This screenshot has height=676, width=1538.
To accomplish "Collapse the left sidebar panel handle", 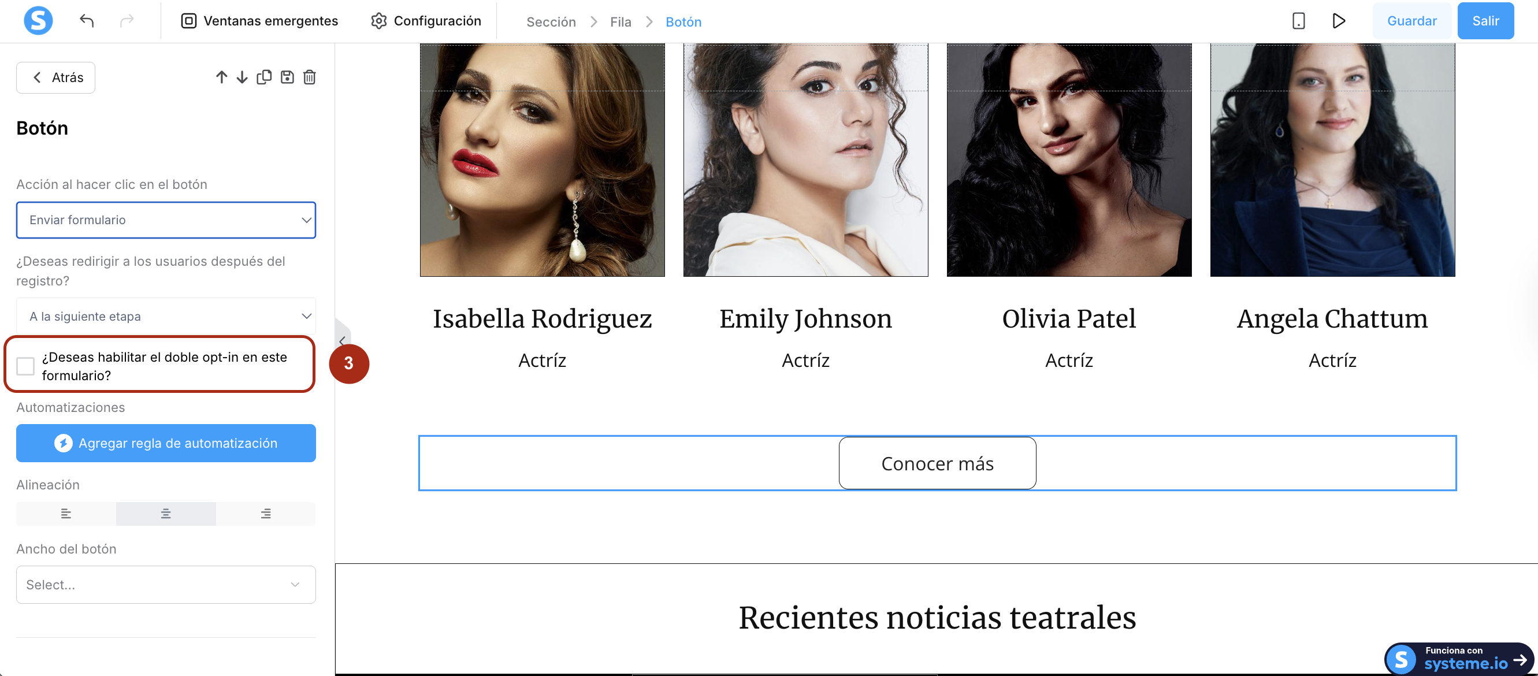I will point(342,340).
